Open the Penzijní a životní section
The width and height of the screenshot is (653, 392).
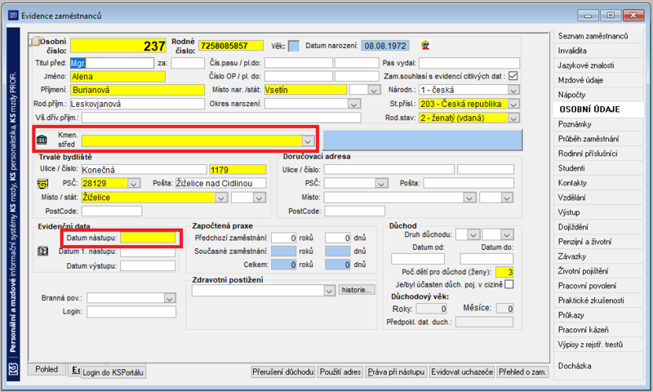[x=584, y=242]
